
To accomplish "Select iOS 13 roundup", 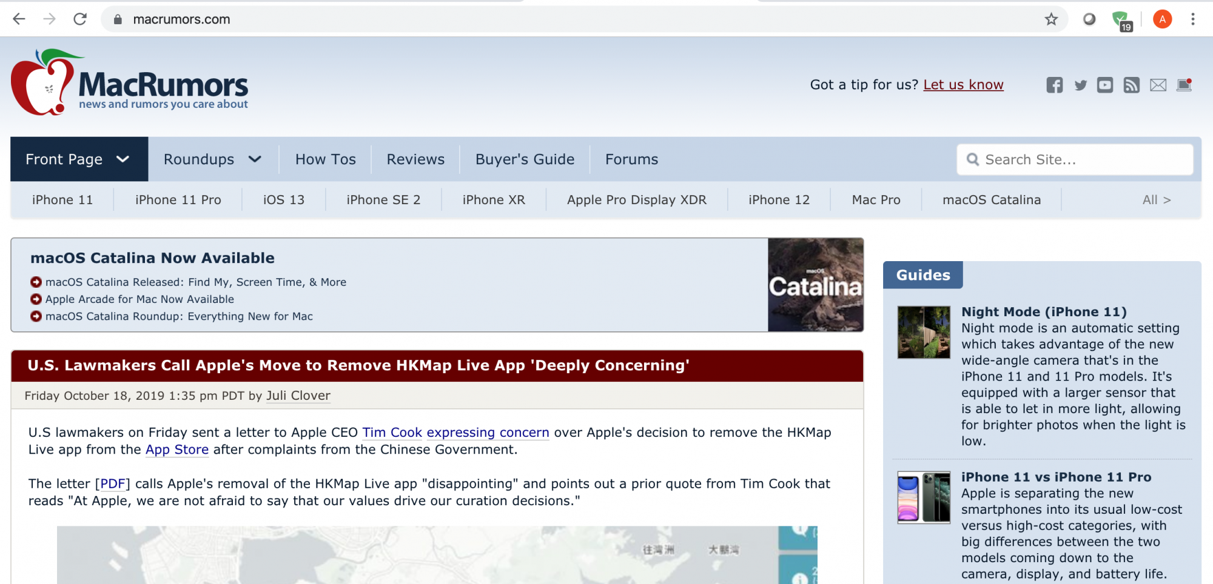I will coord(284,200).
